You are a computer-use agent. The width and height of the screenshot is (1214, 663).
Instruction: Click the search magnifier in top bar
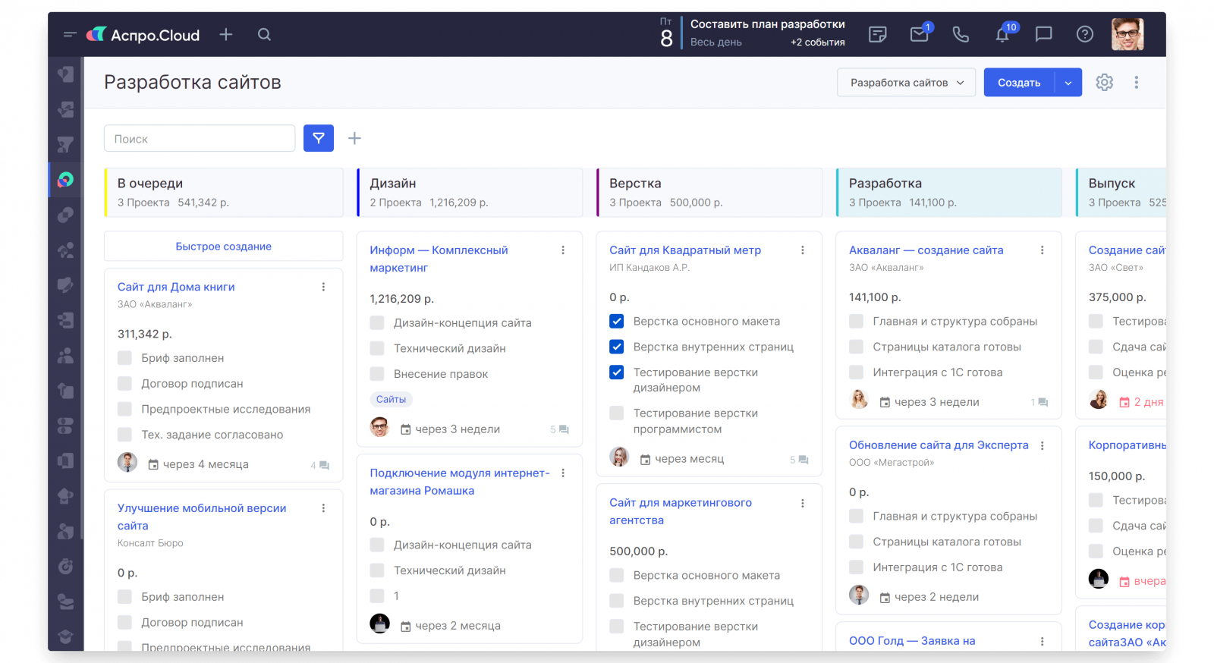tap(264, 34)
